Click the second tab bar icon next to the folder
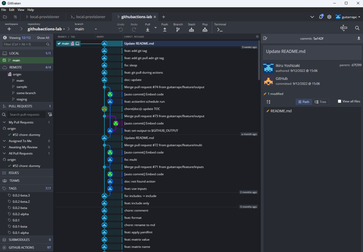 pos(15,17)
